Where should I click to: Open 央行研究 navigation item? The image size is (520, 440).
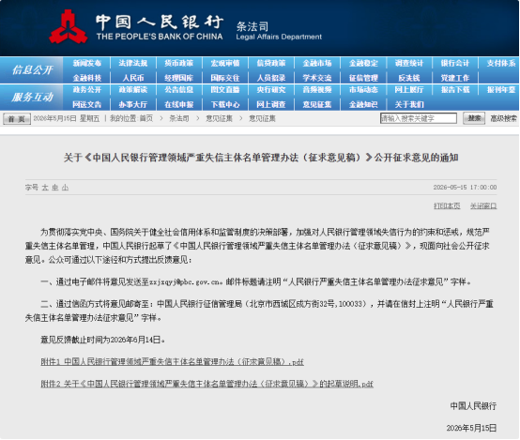[271, 90]
